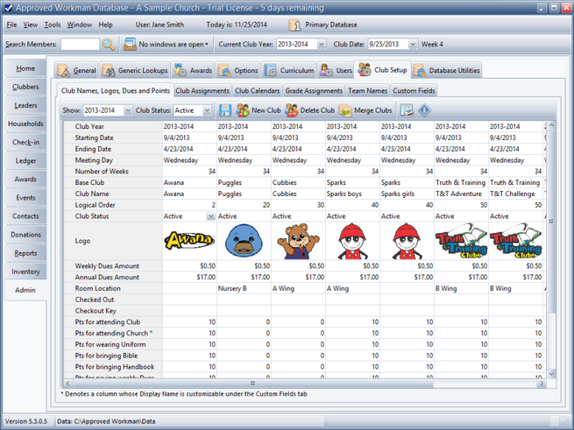Click the Primary Database icon
The width and height of the screenshot is (574, 430).
pyautogui.click(x=295, y=25)
